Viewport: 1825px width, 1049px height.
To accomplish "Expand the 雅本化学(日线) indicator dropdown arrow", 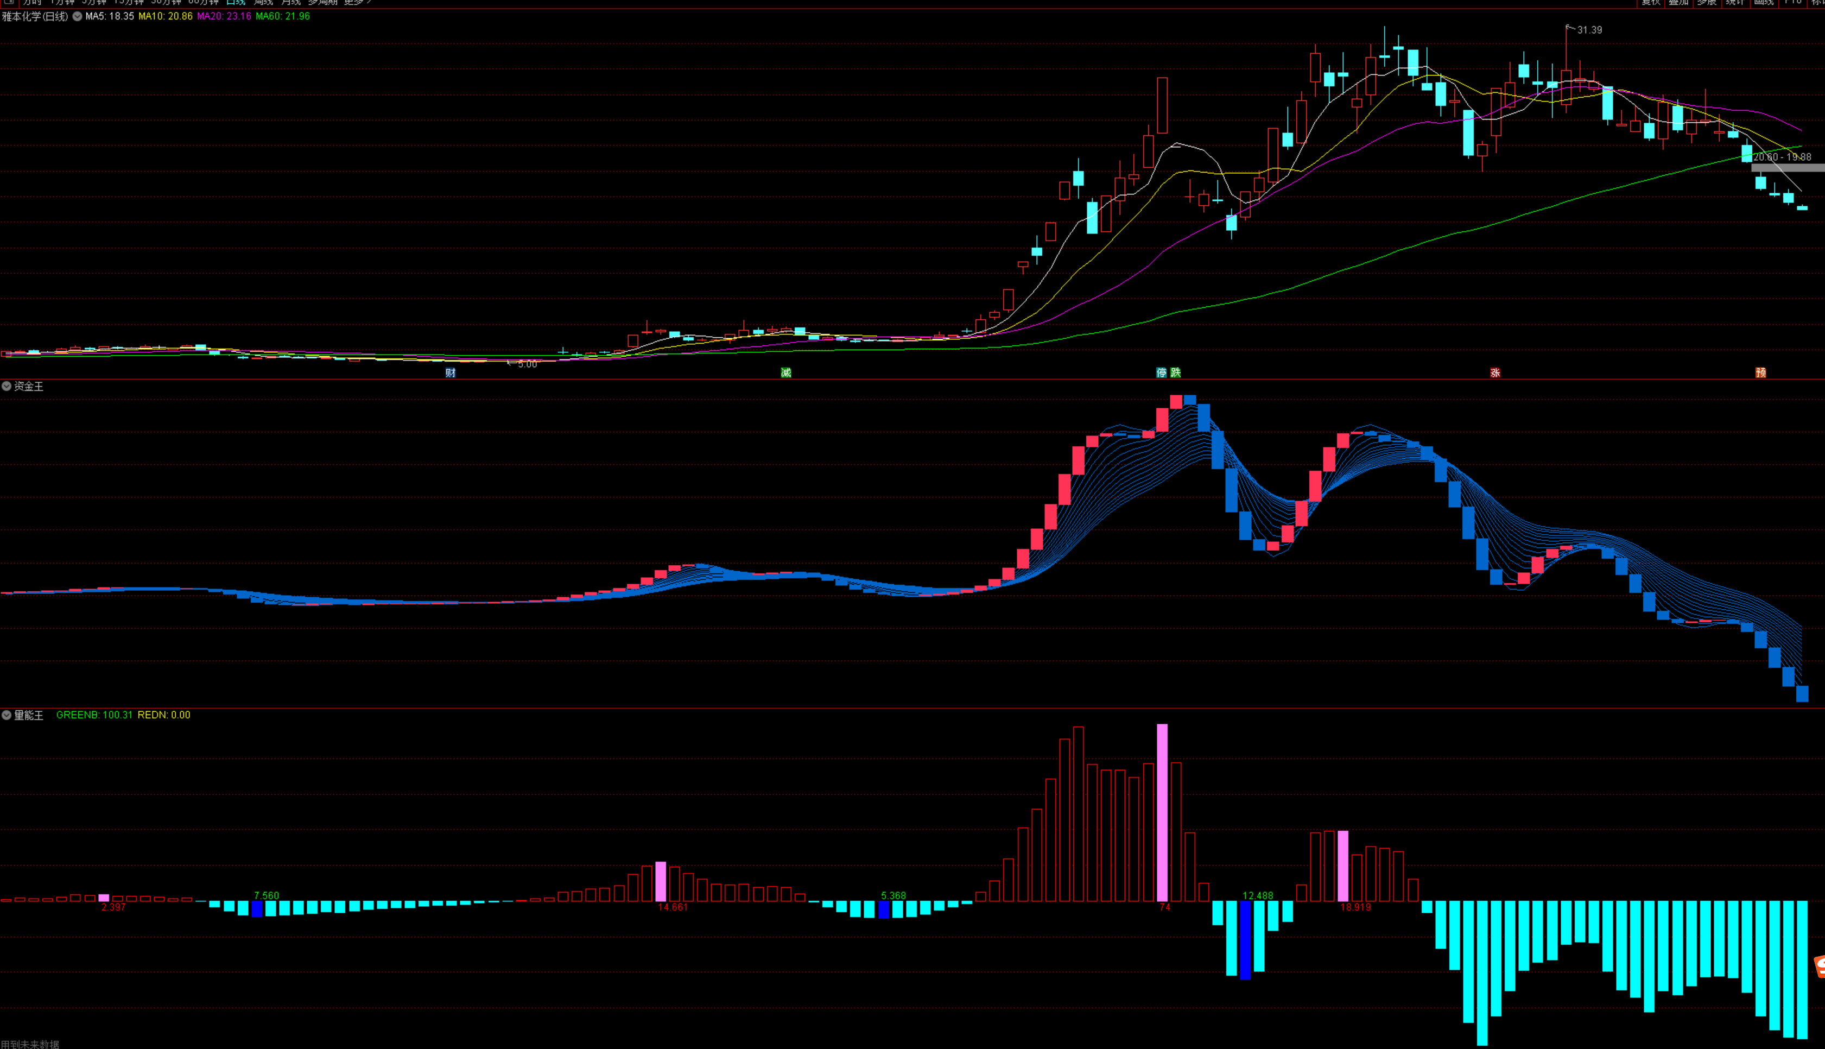I will point(77,16).
